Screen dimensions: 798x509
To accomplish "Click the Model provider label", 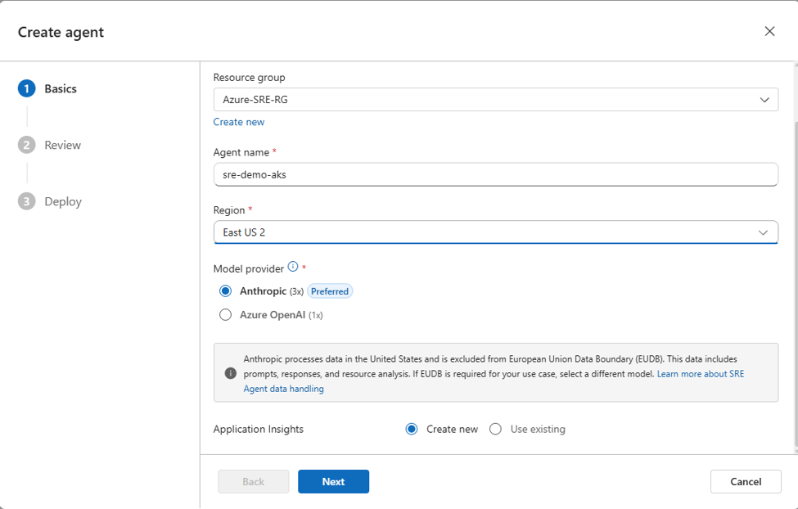I will click(x=248, y=268).
